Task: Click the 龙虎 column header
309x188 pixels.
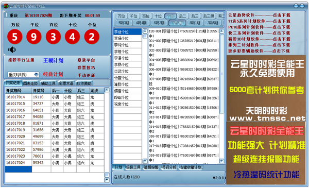Action: tap(97, 91)
